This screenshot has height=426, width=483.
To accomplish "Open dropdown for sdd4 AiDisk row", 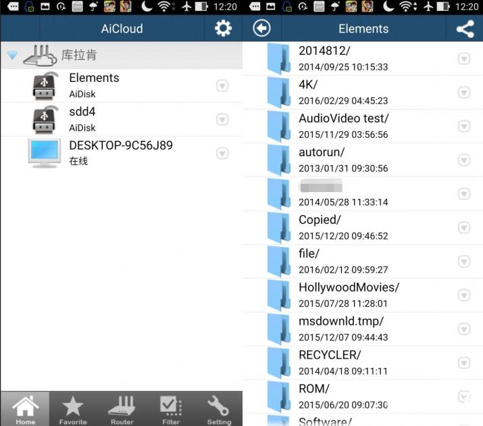I will 222,120.
